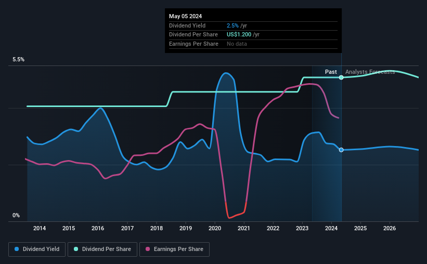Click the 2014 x-axis label
Viewport: 427px width, 264px height.
point(40,228)
